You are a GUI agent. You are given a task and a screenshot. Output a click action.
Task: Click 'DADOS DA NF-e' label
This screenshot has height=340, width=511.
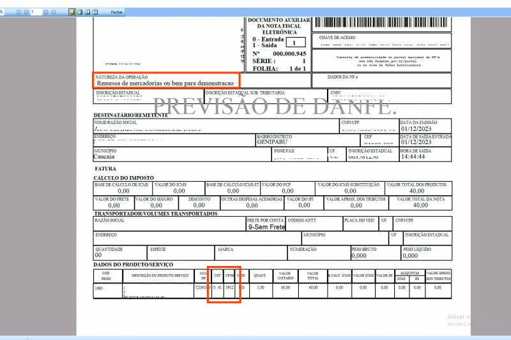[x=342, y=77]
